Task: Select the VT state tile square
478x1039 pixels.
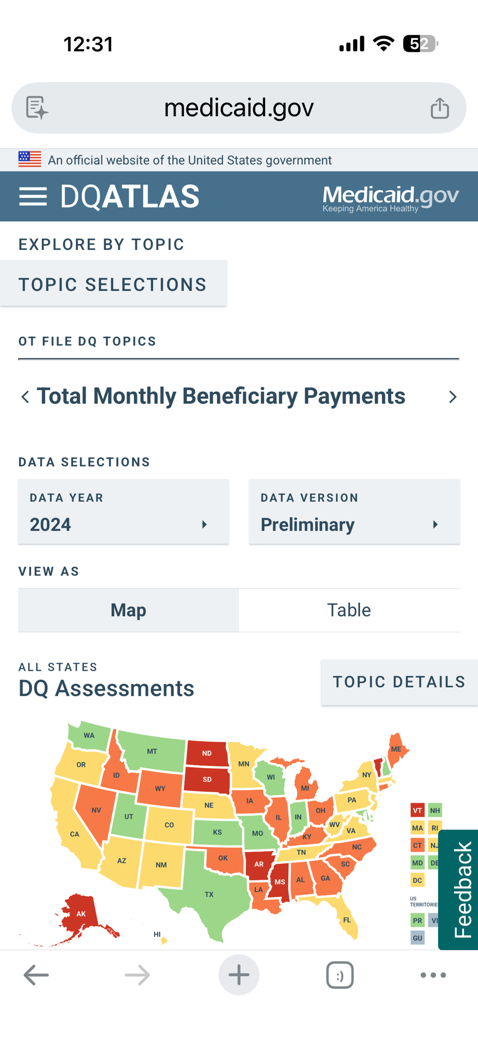Action: pos(417,810)
